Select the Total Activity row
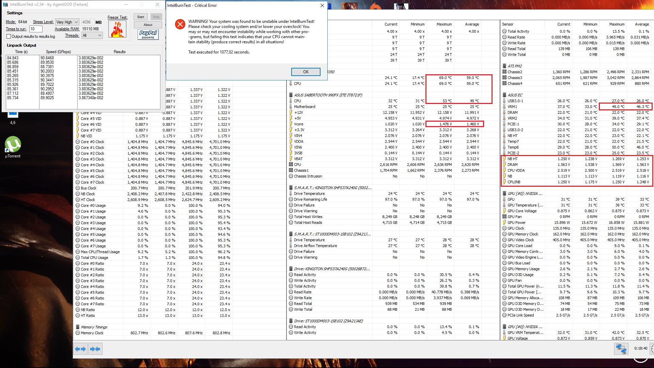 576,31
